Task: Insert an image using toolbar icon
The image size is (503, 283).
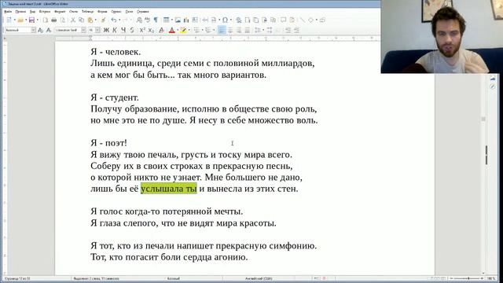Action: point(178,20)
